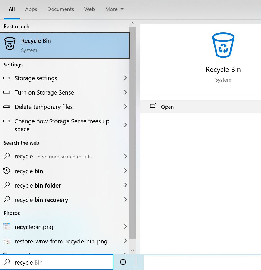Image resolution: width=261 pixels, height=270 pixels.
Task: Click the magnifier icon beside 'recycle' web result
Action: [x=7, y=156]
